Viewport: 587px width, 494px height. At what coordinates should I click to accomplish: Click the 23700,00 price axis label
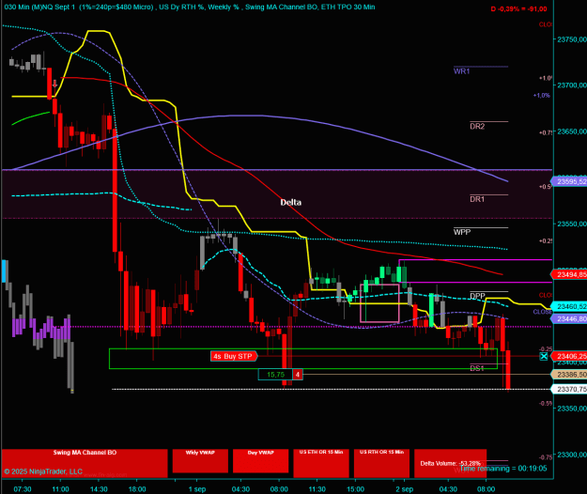pos(572,85)
